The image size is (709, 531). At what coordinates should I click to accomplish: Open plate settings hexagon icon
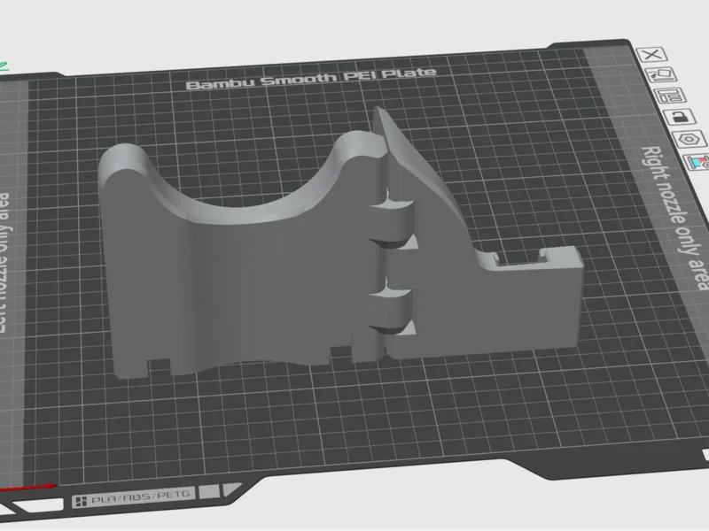[x=690, y=139]
